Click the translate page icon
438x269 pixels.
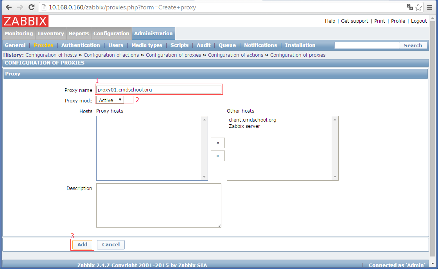pyautogui.click(x=409, y=7)
